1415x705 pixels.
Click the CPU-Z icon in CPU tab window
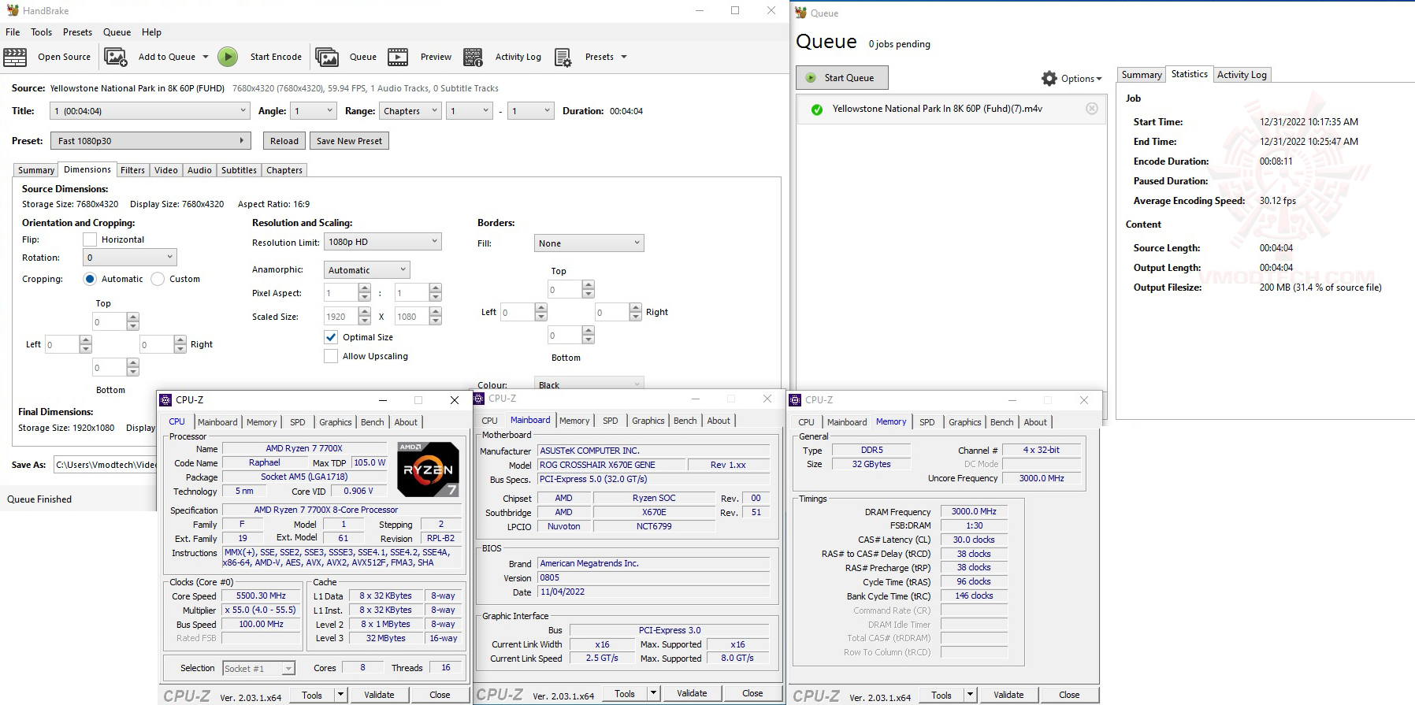click(x=166, y=400)
